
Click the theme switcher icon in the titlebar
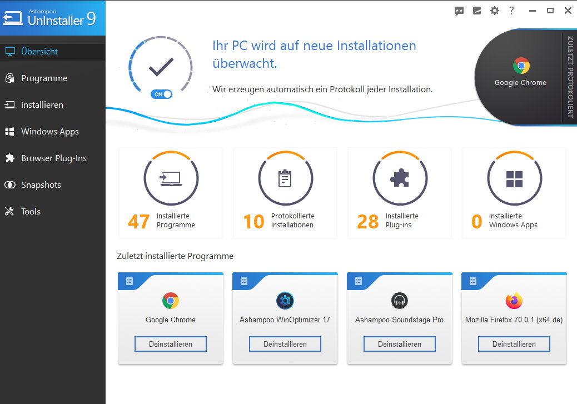point(476,10)
